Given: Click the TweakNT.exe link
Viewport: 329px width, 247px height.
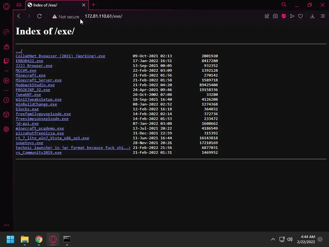Looking at the screenshot, I should [28, 95].
